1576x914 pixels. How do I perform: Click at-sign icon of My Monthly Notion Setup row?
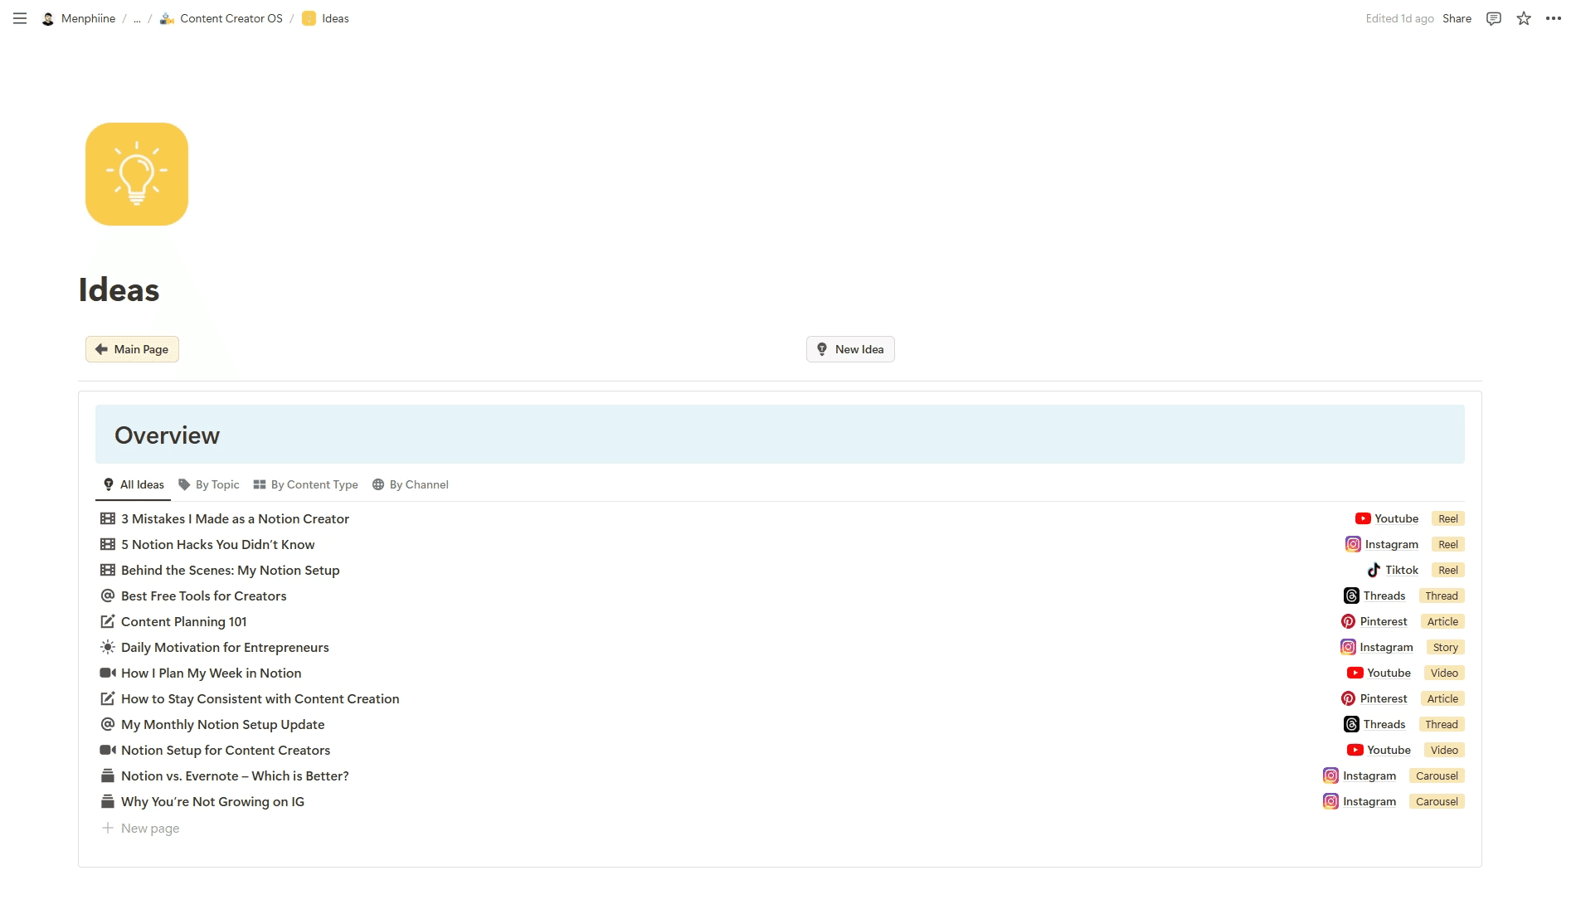tap(108, 724)
